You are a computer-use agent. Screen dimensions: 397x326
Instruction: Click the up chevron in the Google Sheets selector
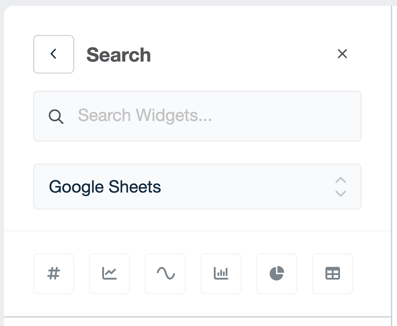tap(341, 180)
